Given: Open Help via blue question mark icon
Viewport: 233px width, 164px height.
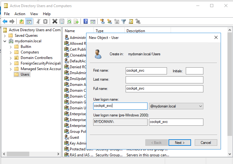Looking at the screenshot, I should pos(86,21).
